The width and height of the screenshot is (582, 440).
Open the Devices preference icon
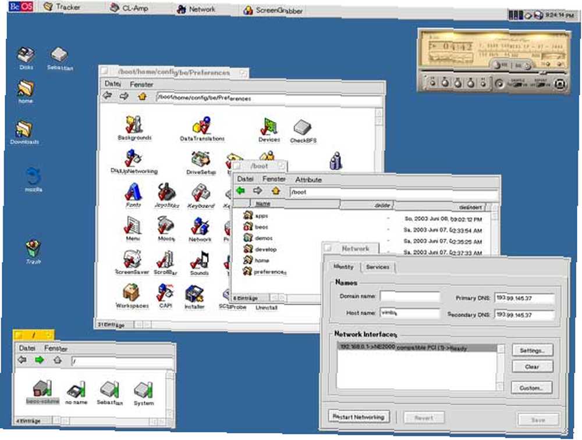tap(269, 130)
